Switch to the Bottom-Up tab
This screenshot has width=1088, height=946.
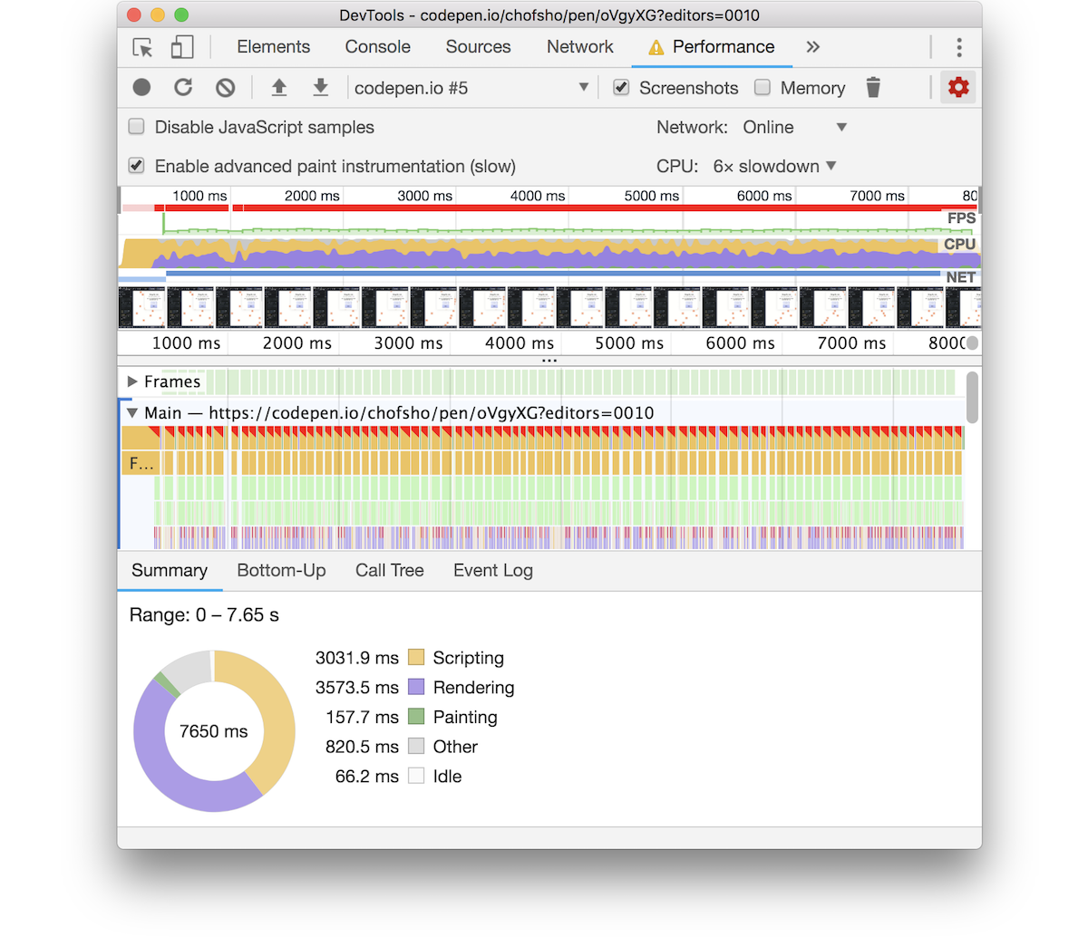(281, 571)
